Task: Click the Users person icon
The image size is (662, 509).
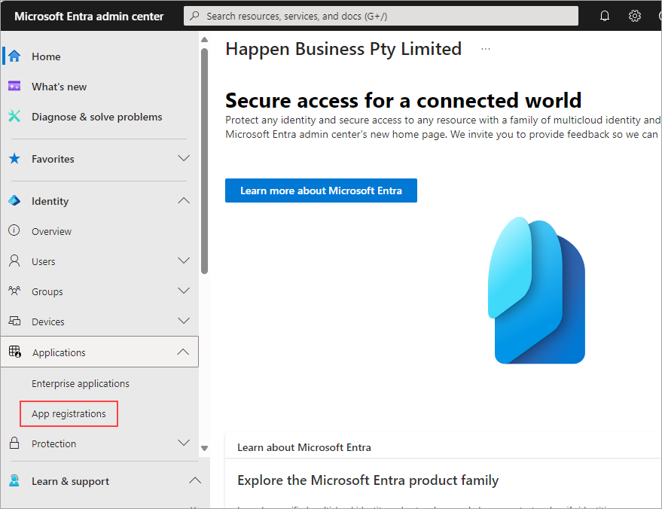Action: [14, 261]
